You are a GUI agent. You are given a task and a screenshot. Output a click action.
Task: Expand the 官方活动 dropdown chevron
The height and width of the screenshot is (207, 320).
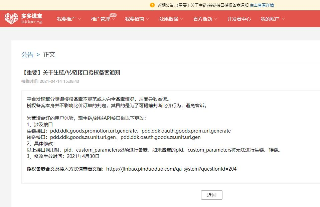point(216,19)
